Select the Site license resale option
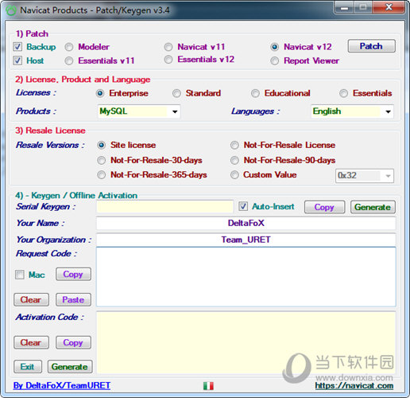Screen dimensions: 410x398 tap(102, 145)
